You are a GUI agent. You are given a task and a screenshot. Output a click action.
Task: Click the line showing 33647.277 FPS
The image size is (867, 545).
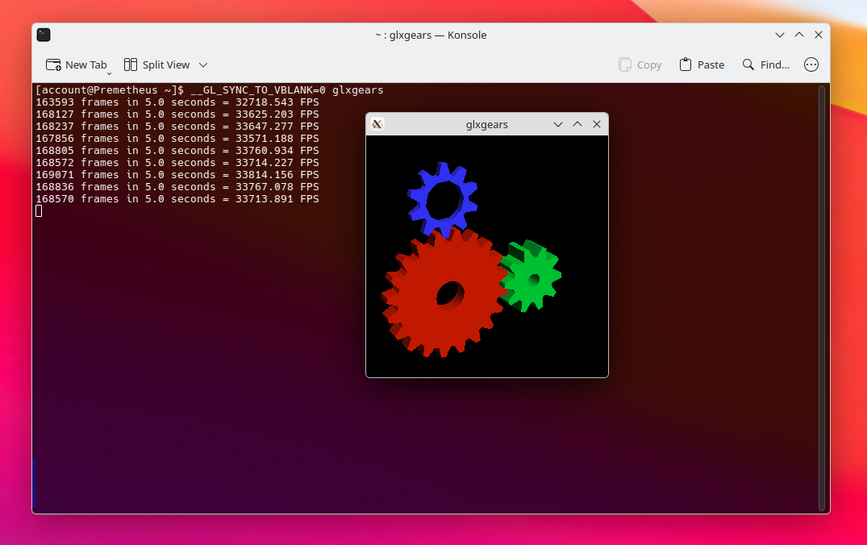pyautogui.click(x=177, y=127)
